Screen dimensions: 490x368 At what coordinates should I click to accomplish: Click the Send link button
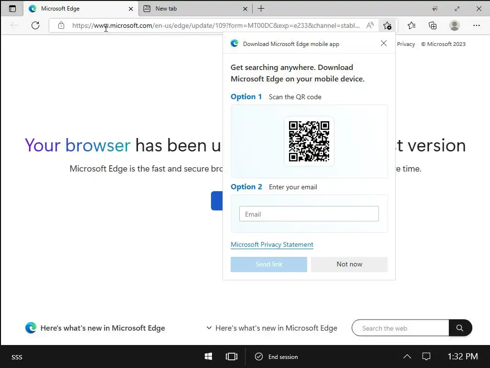click(x=269, y=264)
